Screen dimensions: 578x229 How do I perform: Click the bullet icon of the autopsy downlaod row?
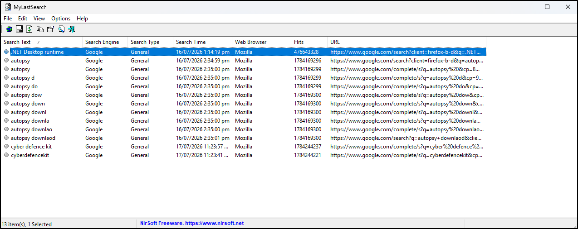[x=6, y=138]
